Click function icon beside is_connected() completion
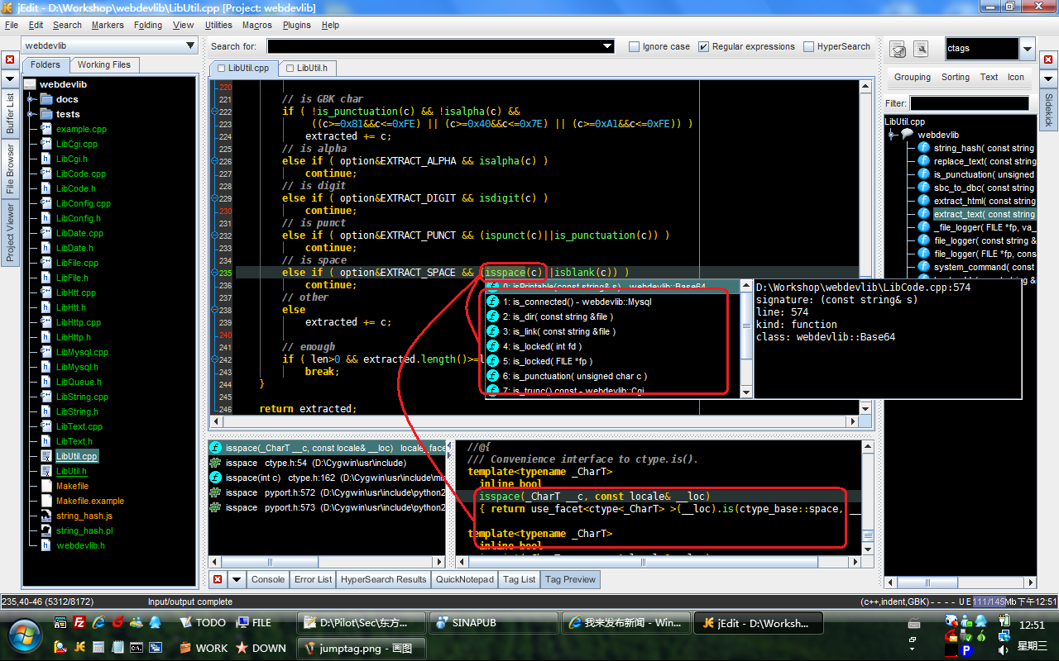This screenshot has height=661, width=1059. pyautogui.click(x=492, y=302)
